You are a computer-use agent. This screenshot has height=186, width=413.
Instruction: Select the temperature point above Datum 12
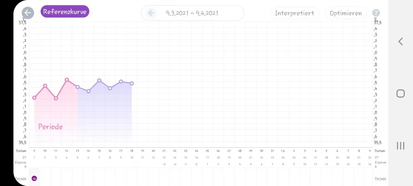66,79
